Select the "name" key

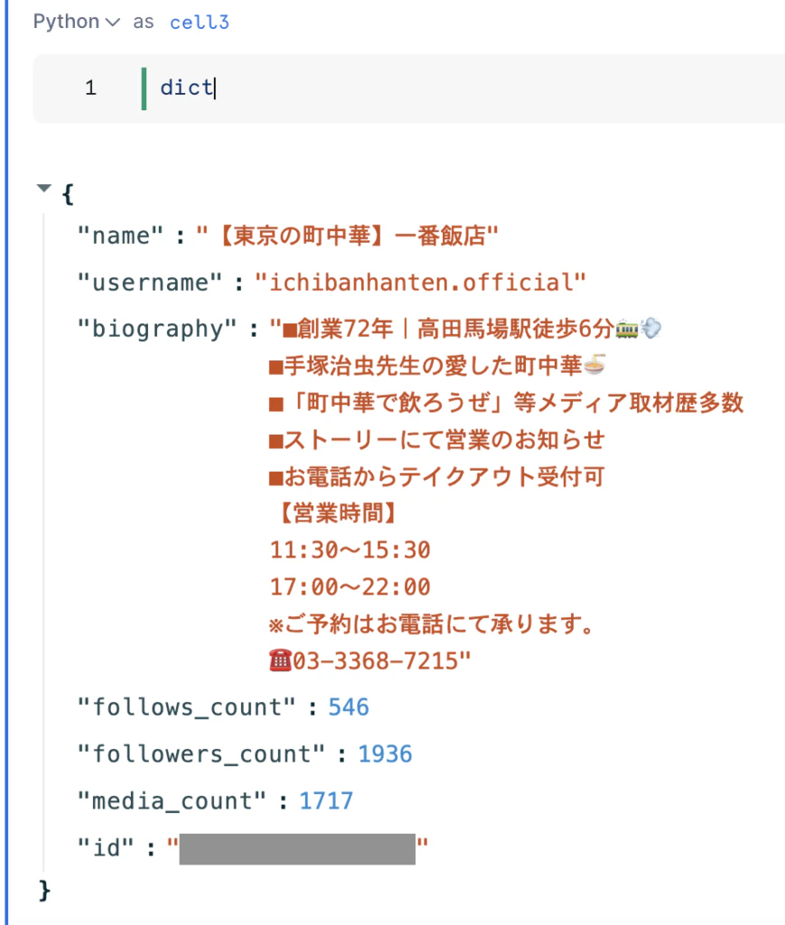(x=120, y=236)
